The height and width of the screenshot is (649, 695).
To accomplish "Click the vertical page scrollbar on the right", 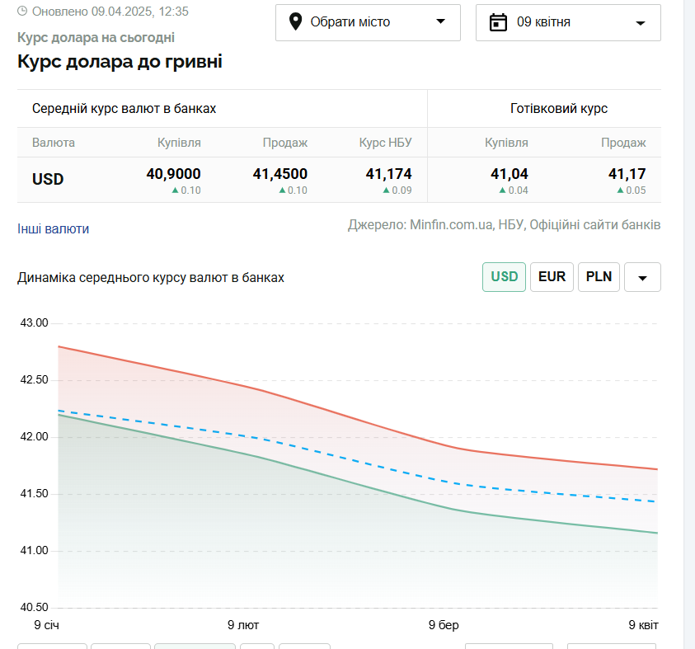I will coord(689,330).
